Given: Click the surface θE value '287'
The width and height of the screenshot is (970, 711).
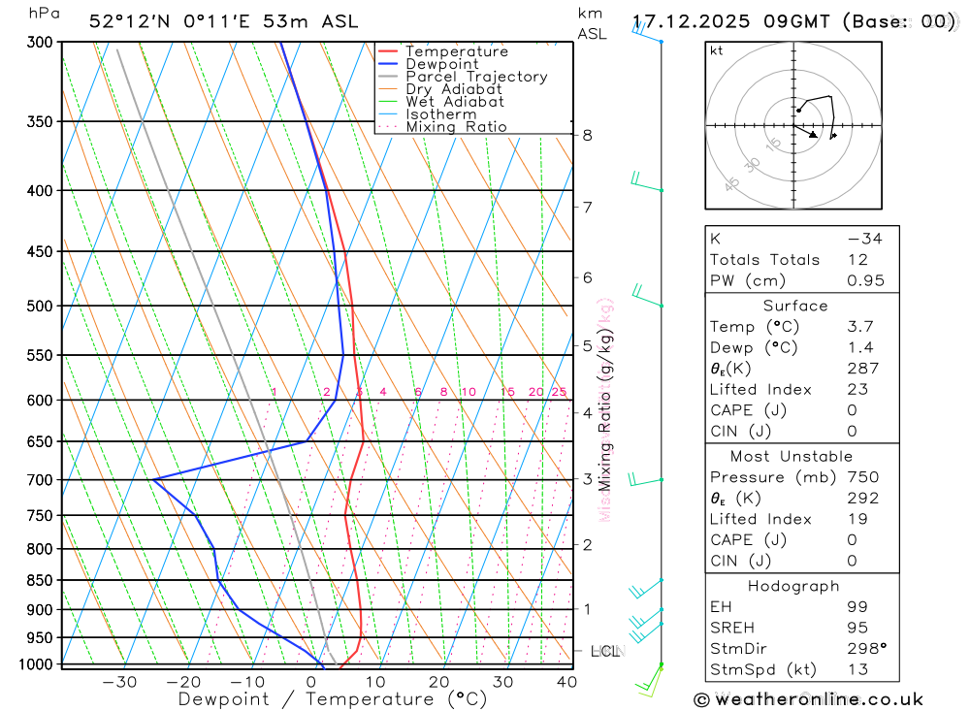Looking at the screenshot, I should click(x=863, y=369).
